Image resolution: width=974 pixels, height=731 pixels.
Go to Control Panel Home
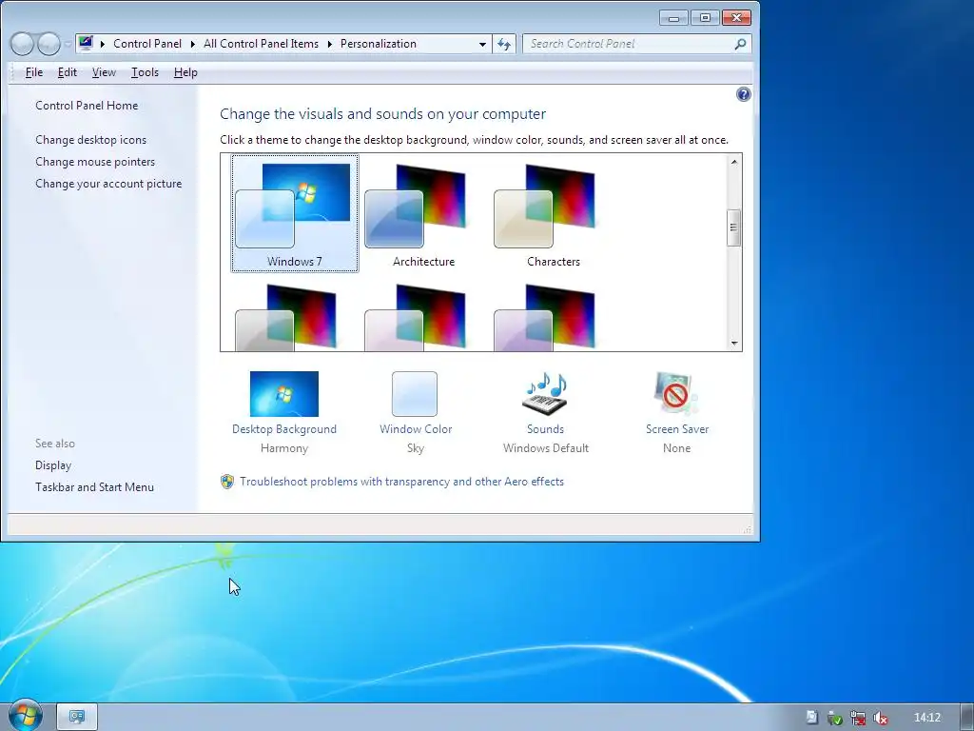click(x=87, y=106)
